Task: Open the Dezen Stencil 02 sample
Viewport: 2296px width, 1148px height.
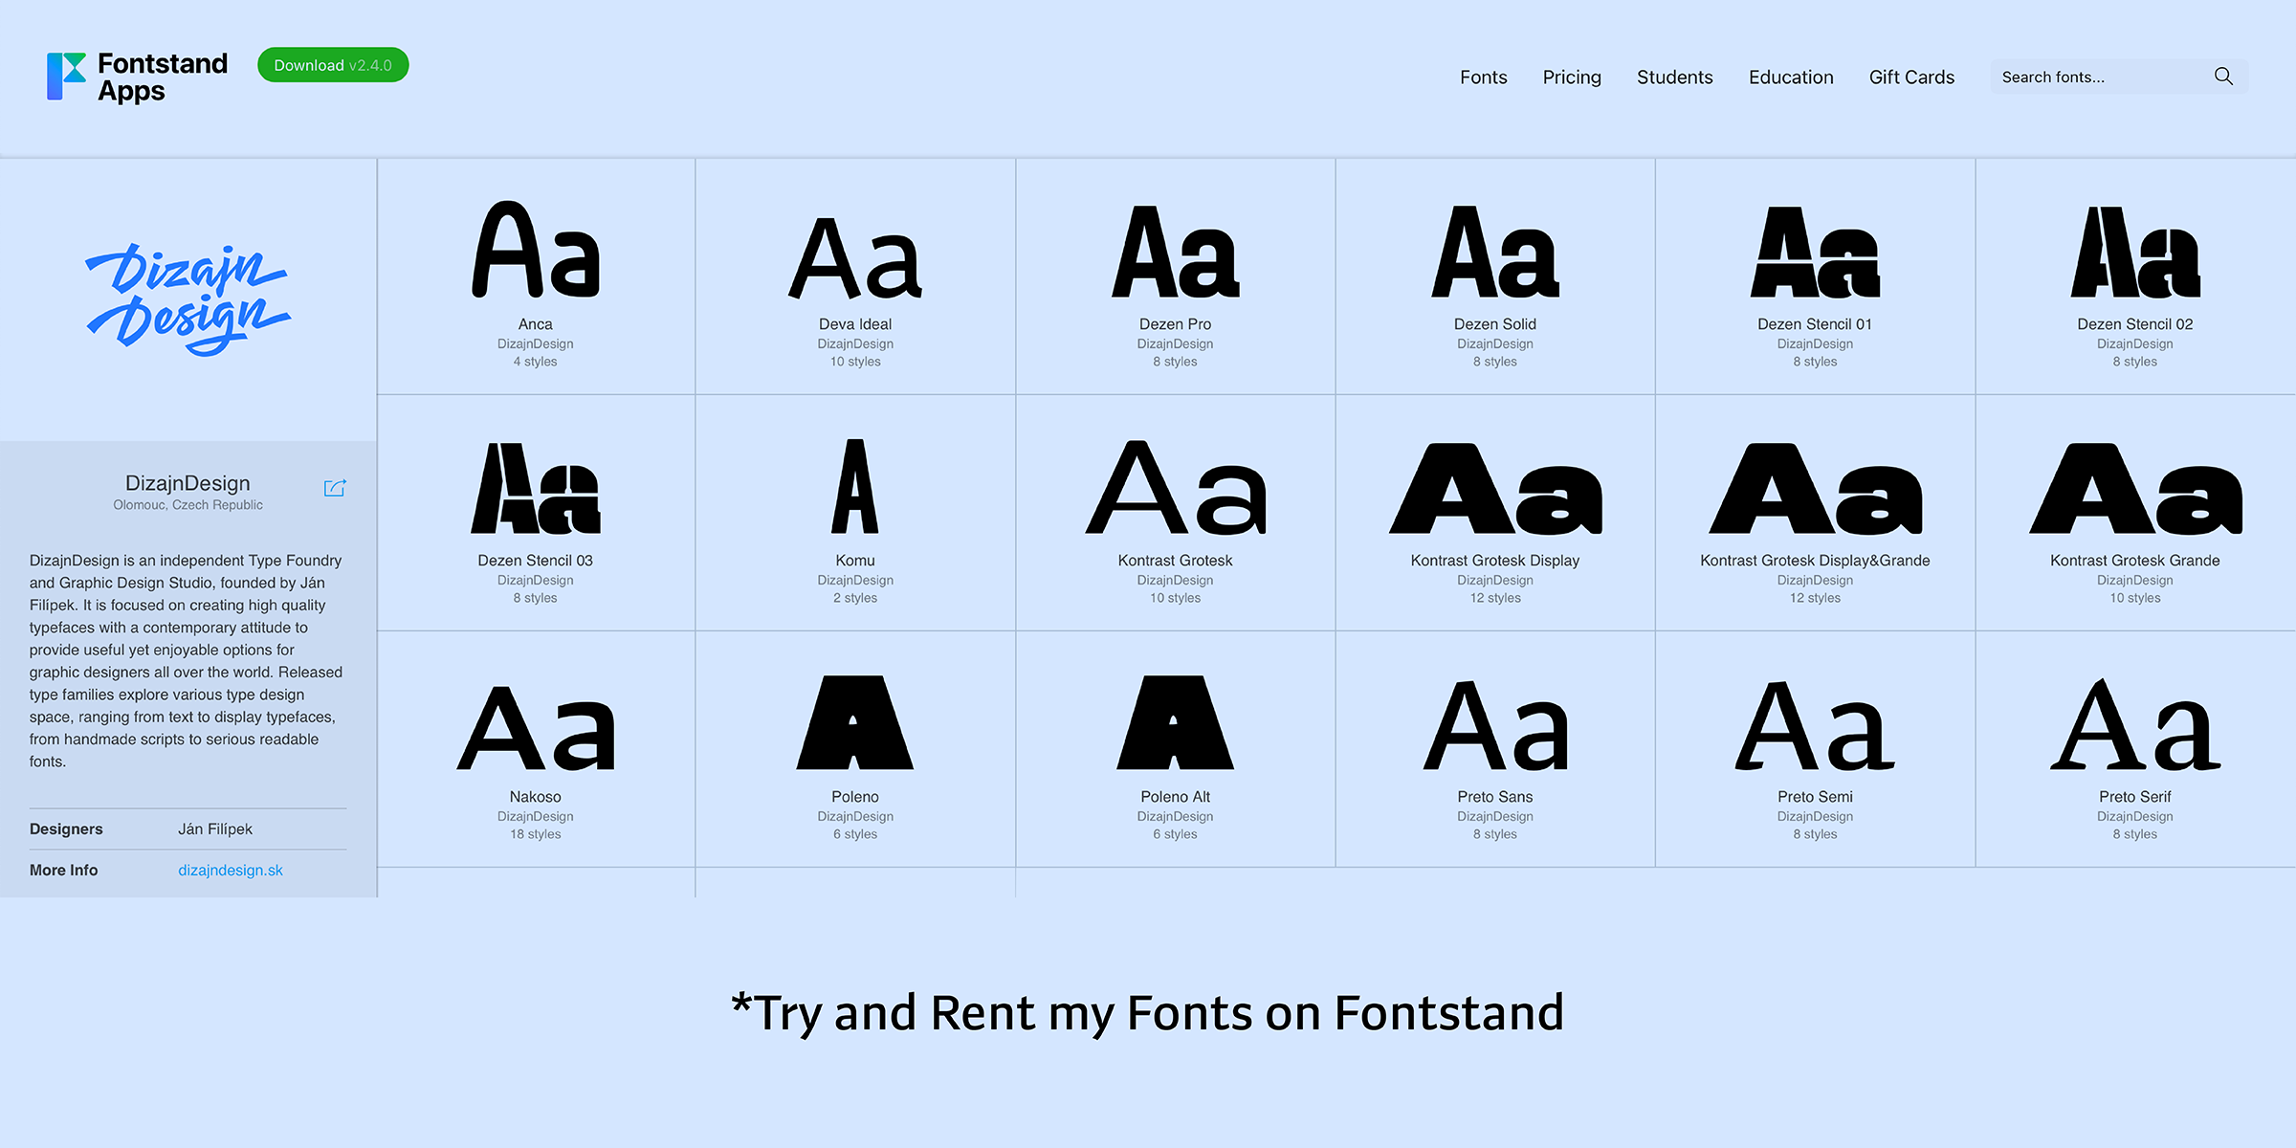Action: click(2135, 276)
